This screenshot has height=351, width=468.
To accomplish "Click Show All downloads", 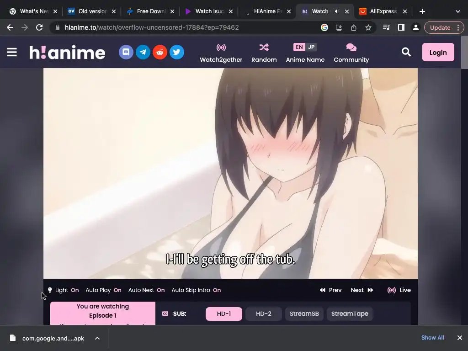I will click(x=432, y=338).
